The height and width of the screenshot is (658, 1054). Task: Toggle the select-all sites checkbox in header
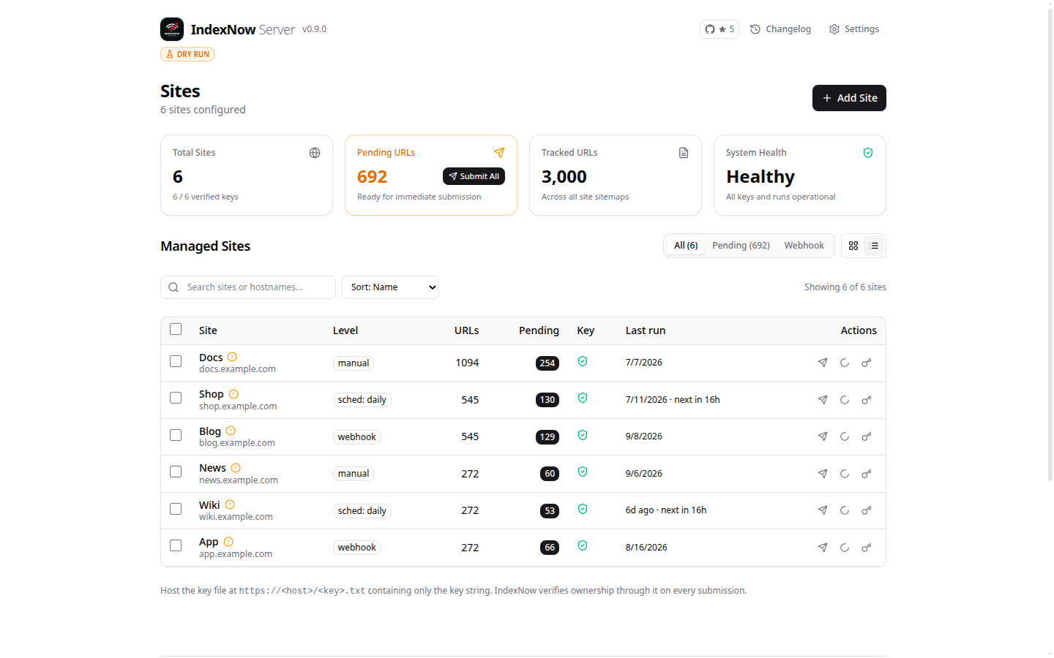[176, 329]
